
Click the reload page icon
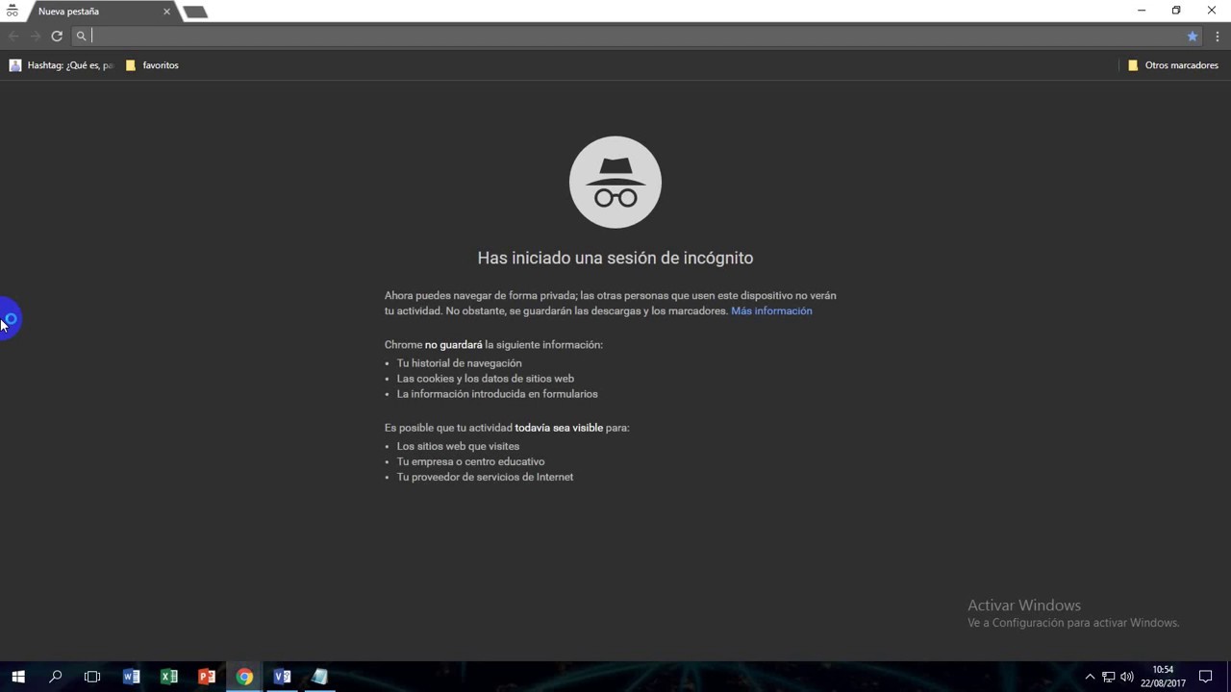point(57,36)
